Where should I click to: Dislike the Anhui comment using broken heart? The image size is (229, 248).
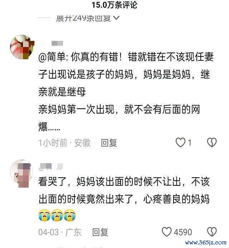coord(212,142)
